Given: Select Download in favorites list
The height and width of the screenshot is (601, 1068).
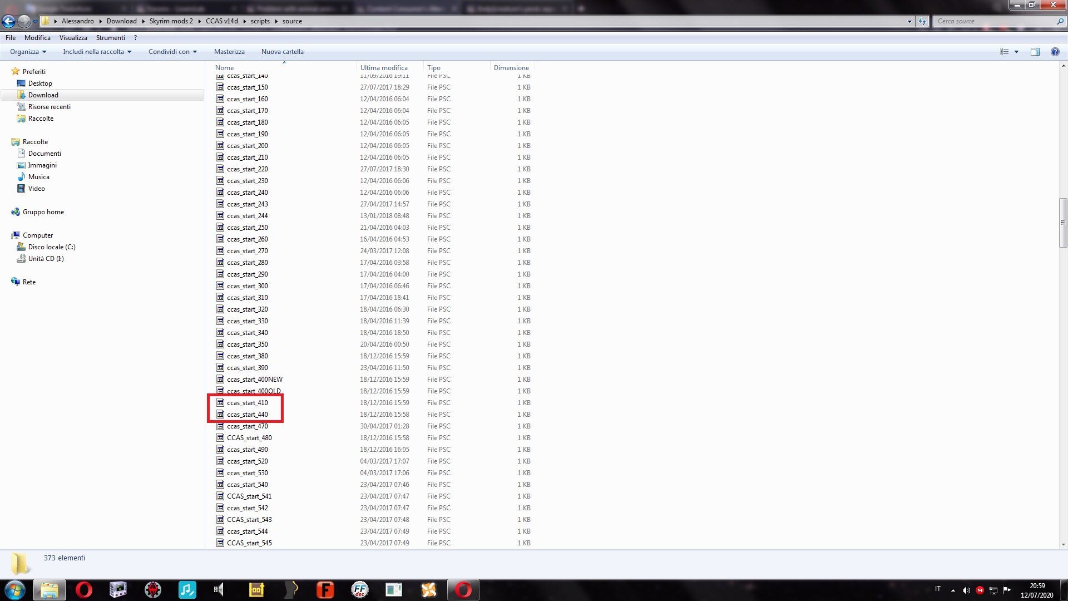Looking at the screenshot, I should click(43, 95).
